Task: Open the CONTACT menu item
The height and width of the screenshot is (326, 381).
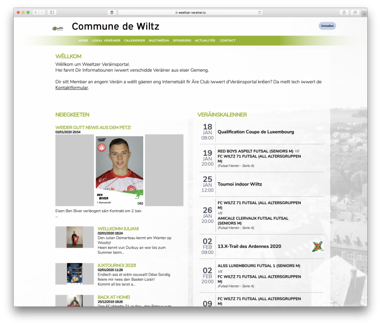Action: [x=228, y=41]
